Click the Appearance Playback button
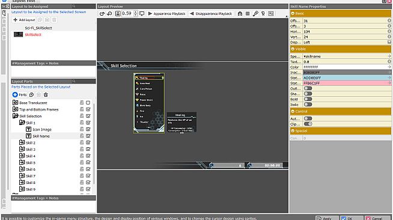The height and width of the screenshot is (220, 393). coord(166,14)
